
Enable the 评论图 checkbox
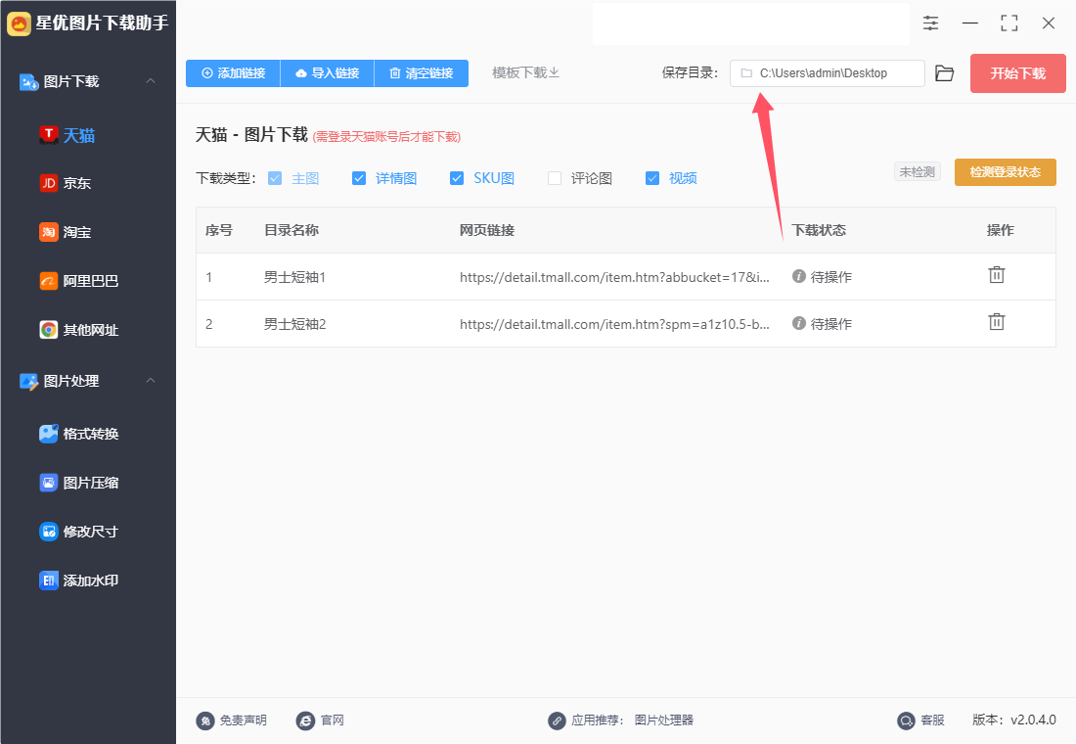click(x=555, y=178)
